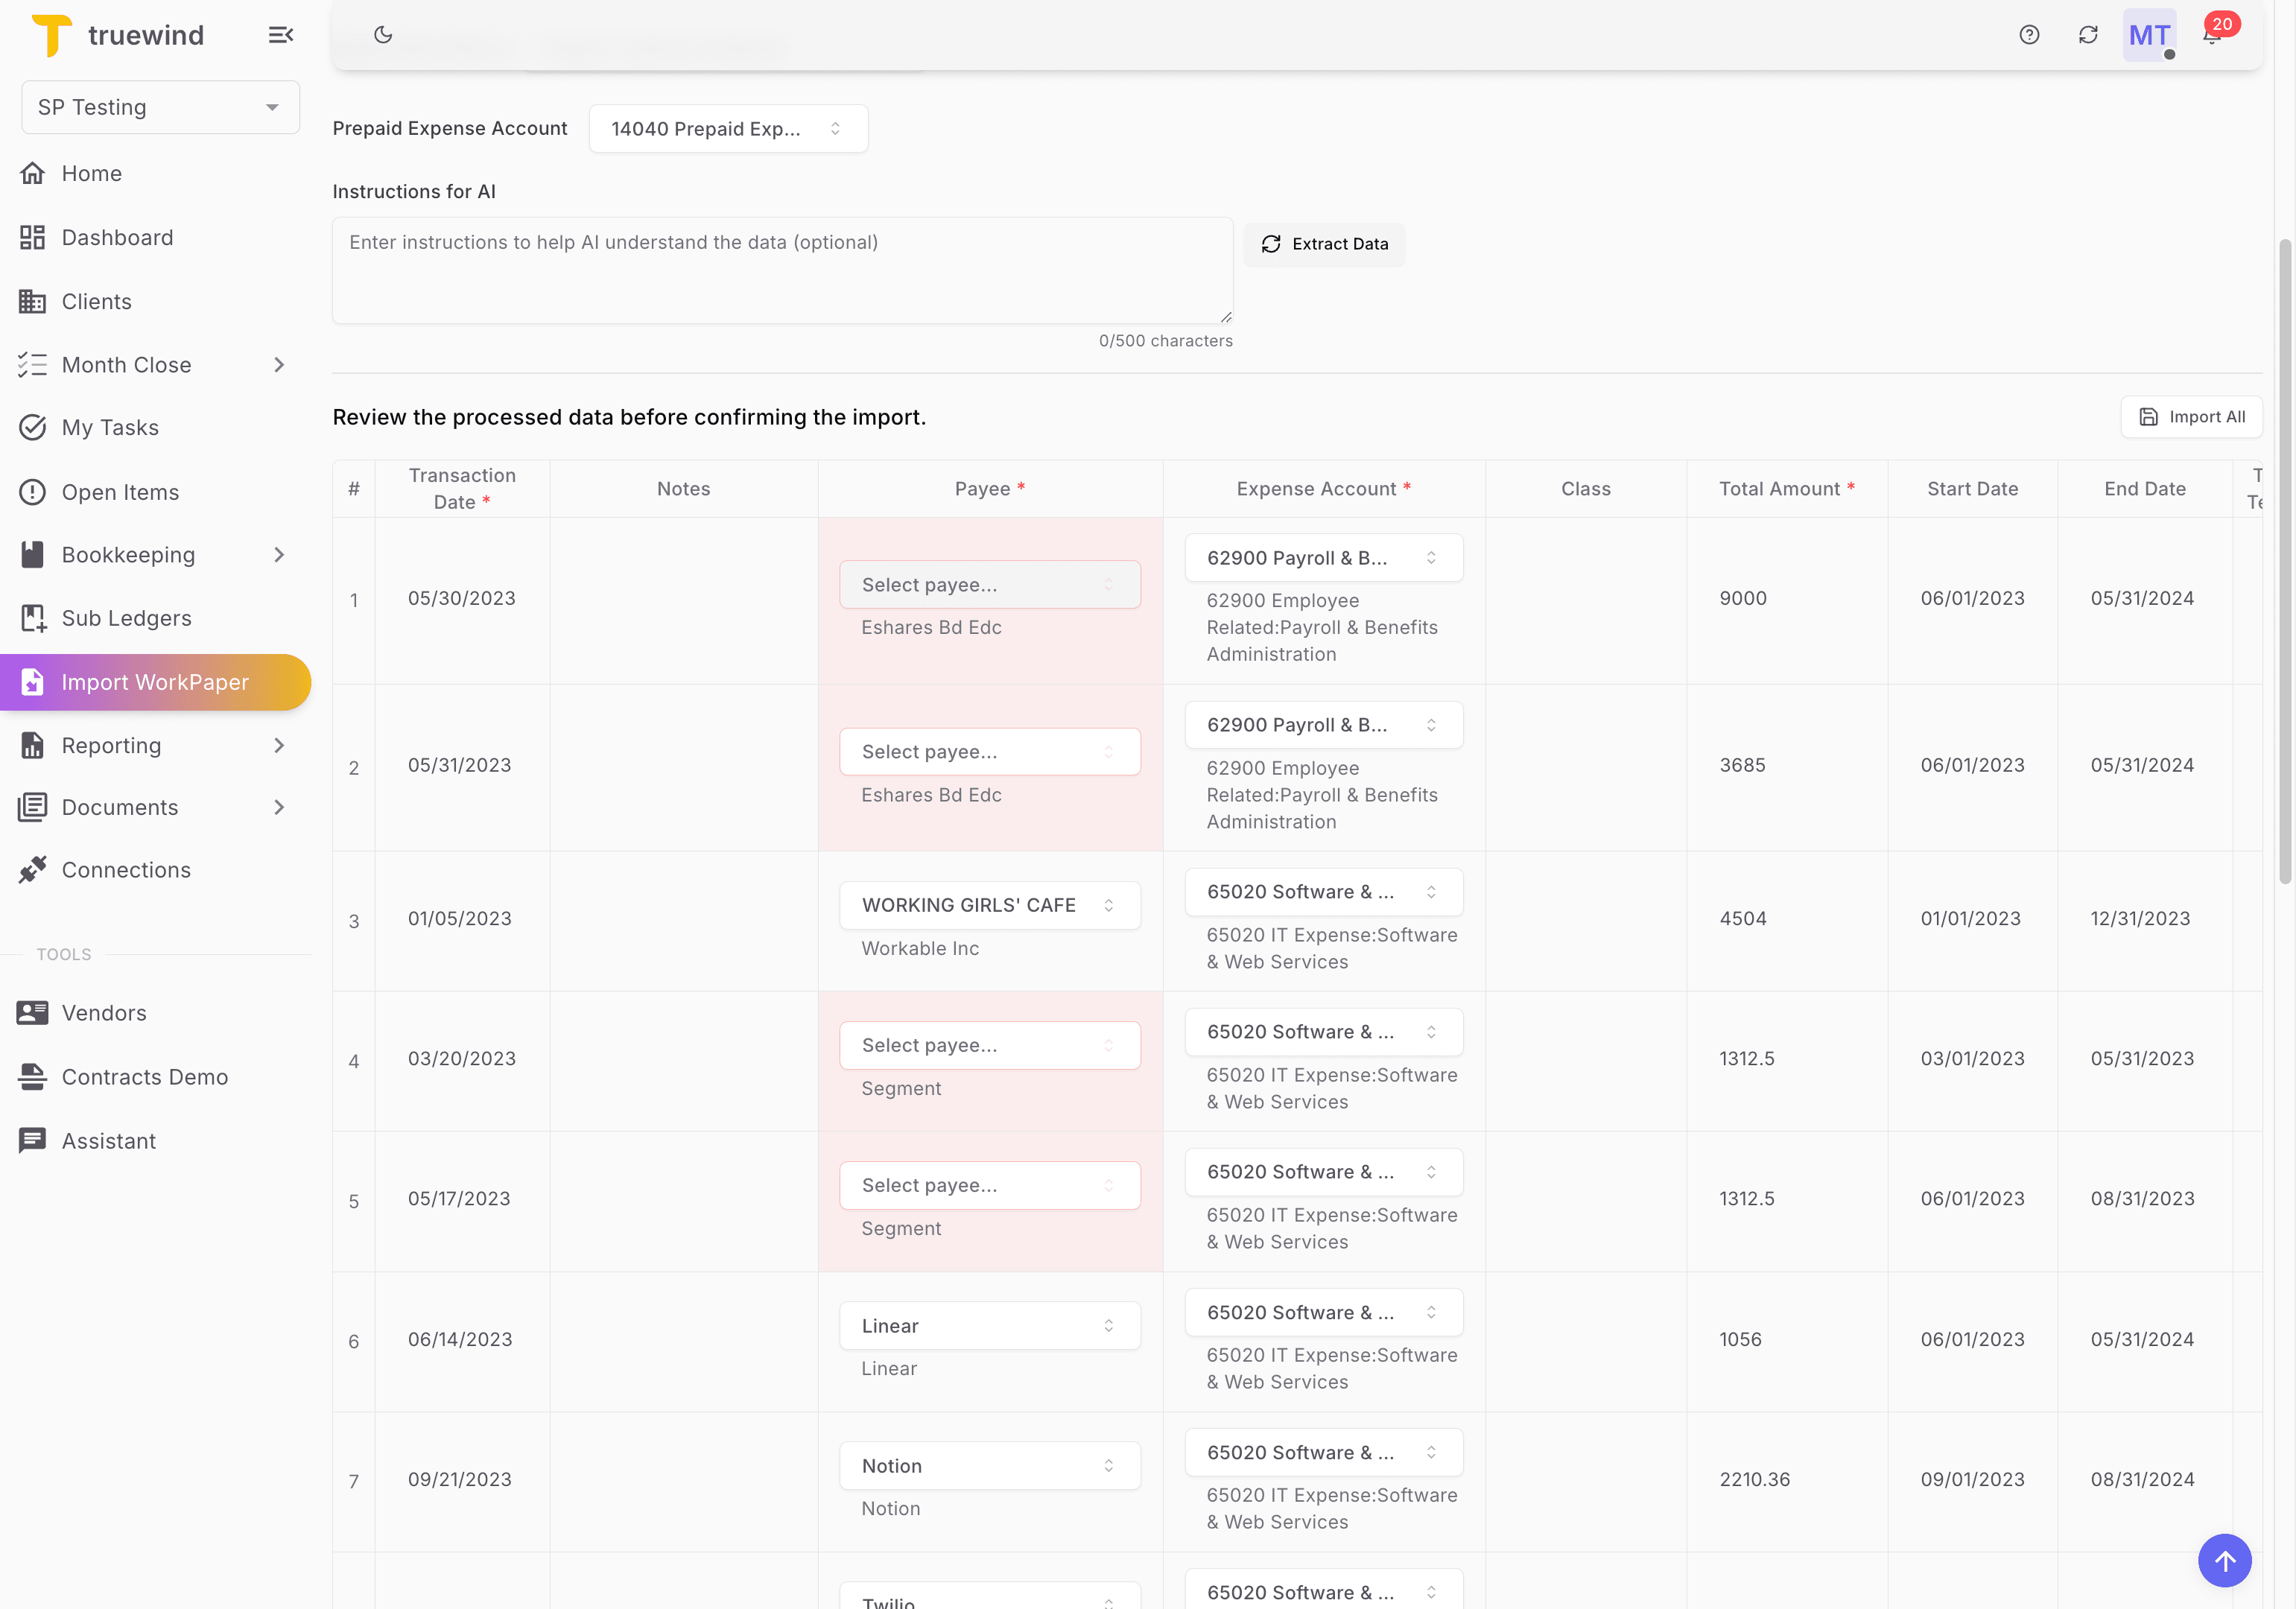Open the Vendors tool icon

[33, 1012]
